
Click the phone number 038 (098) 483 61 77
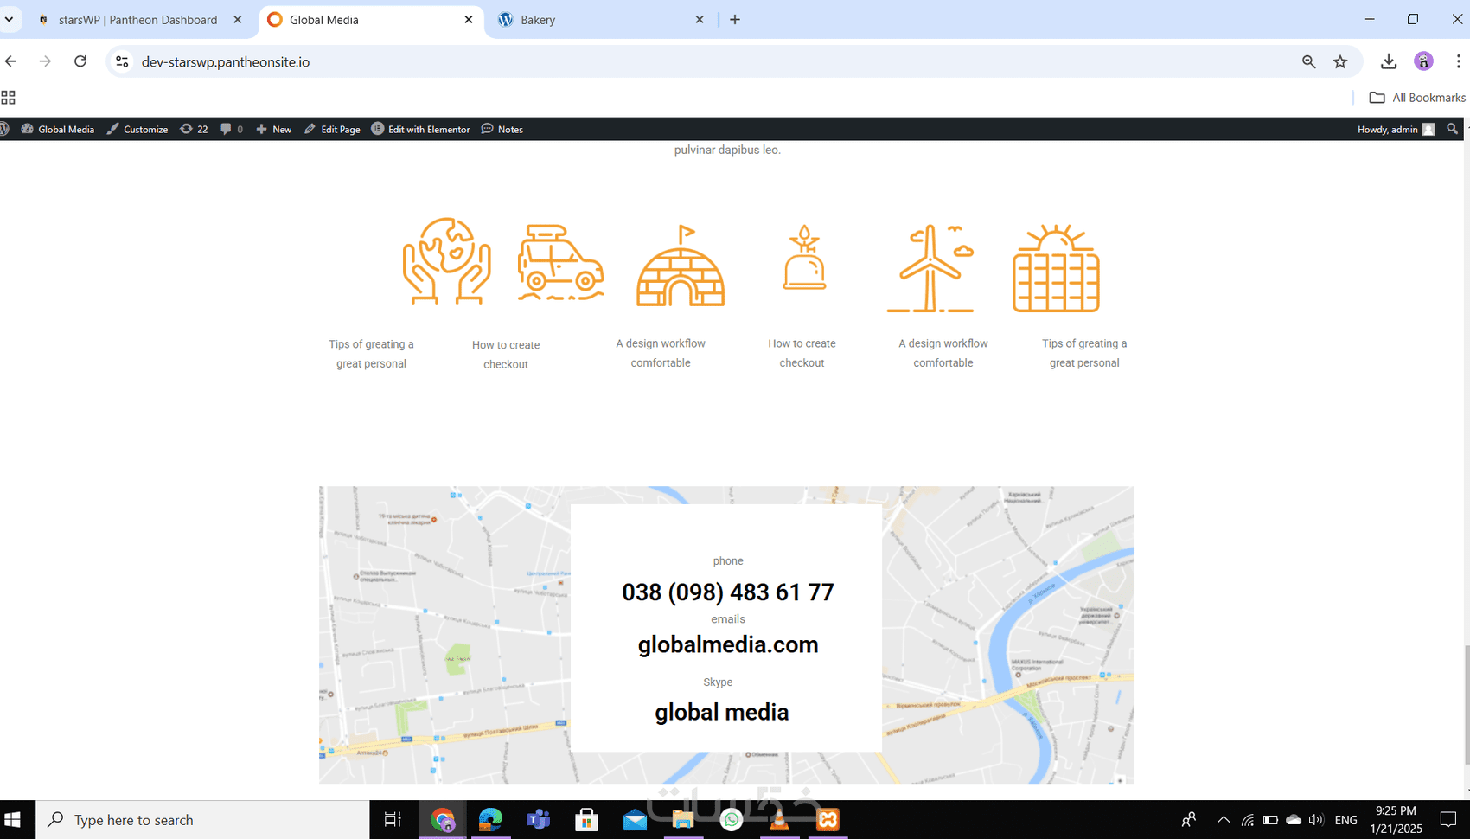(728, 592)
